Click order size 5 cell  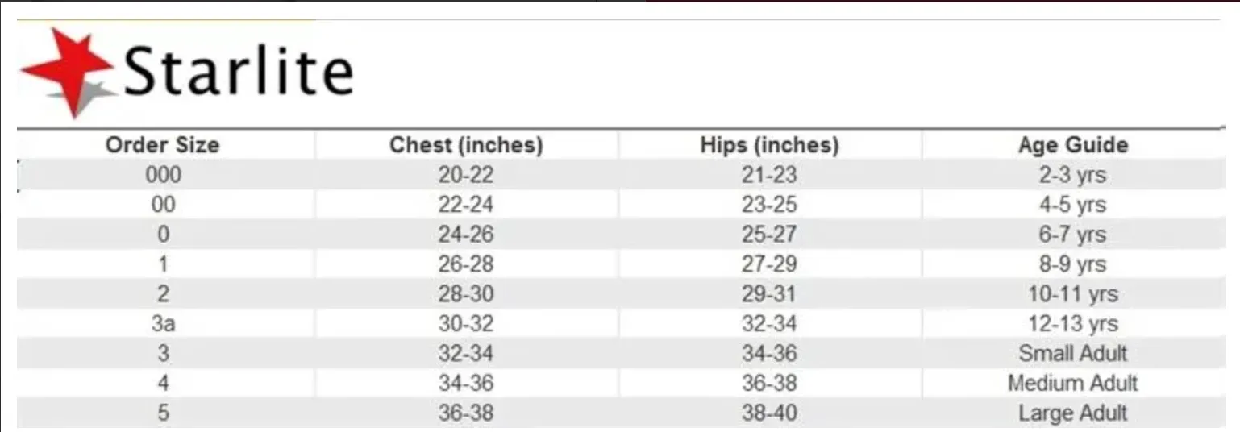[163, 413]
